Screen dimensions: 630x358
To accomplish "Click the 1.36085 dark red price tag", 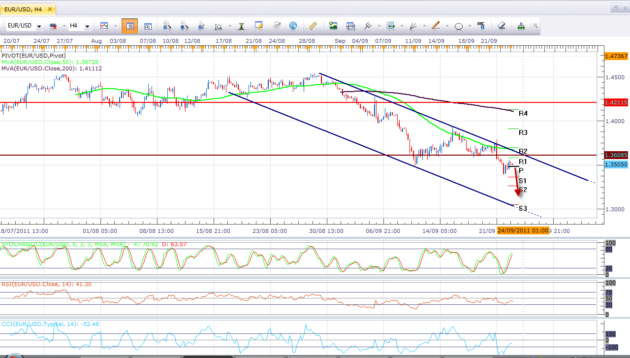I will pos(615,155).
